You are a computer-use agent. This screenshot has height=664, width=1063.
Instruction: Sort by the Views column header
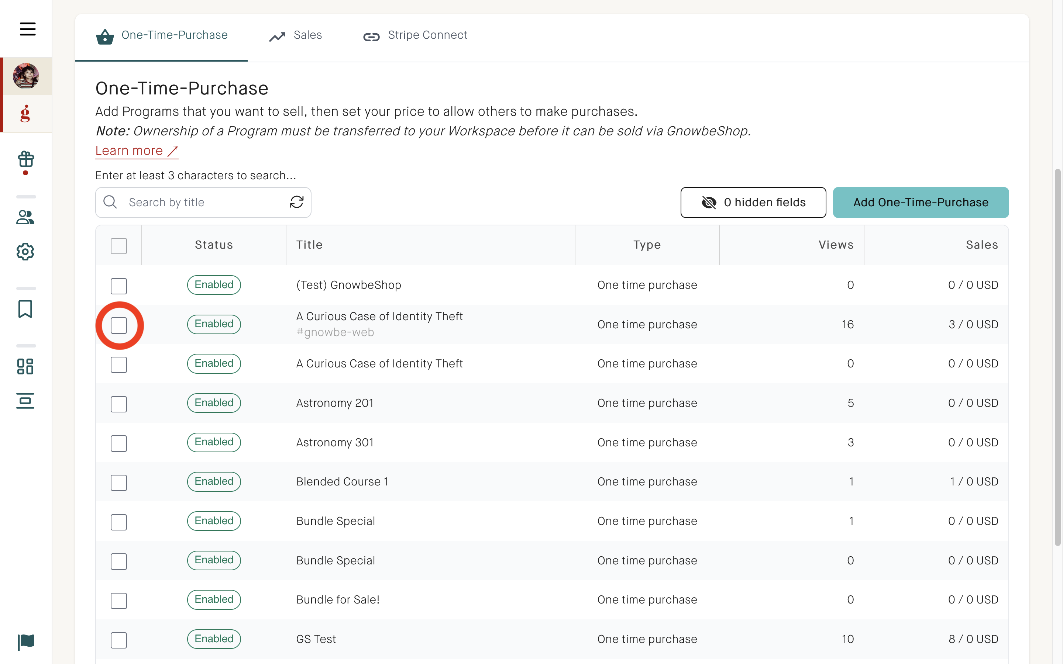792,245
